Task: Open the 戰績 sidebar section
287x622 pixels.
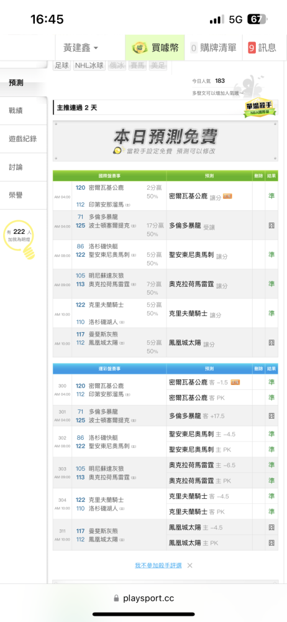Action: 24,111
